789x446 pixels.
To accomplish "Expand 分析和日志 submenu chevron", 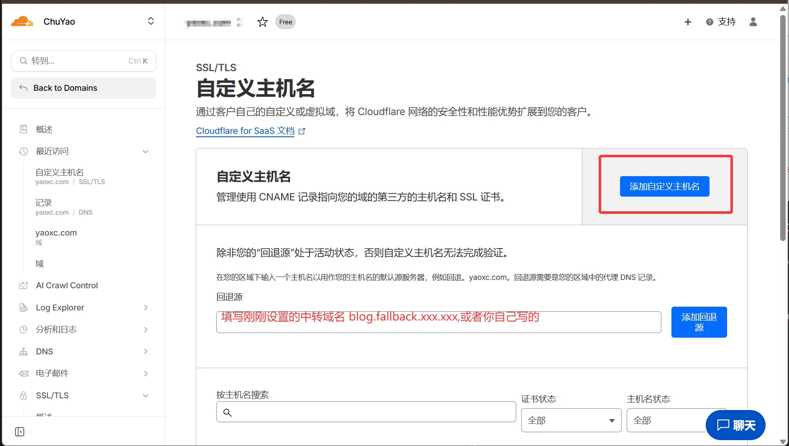I will click(x=146, y=330).
